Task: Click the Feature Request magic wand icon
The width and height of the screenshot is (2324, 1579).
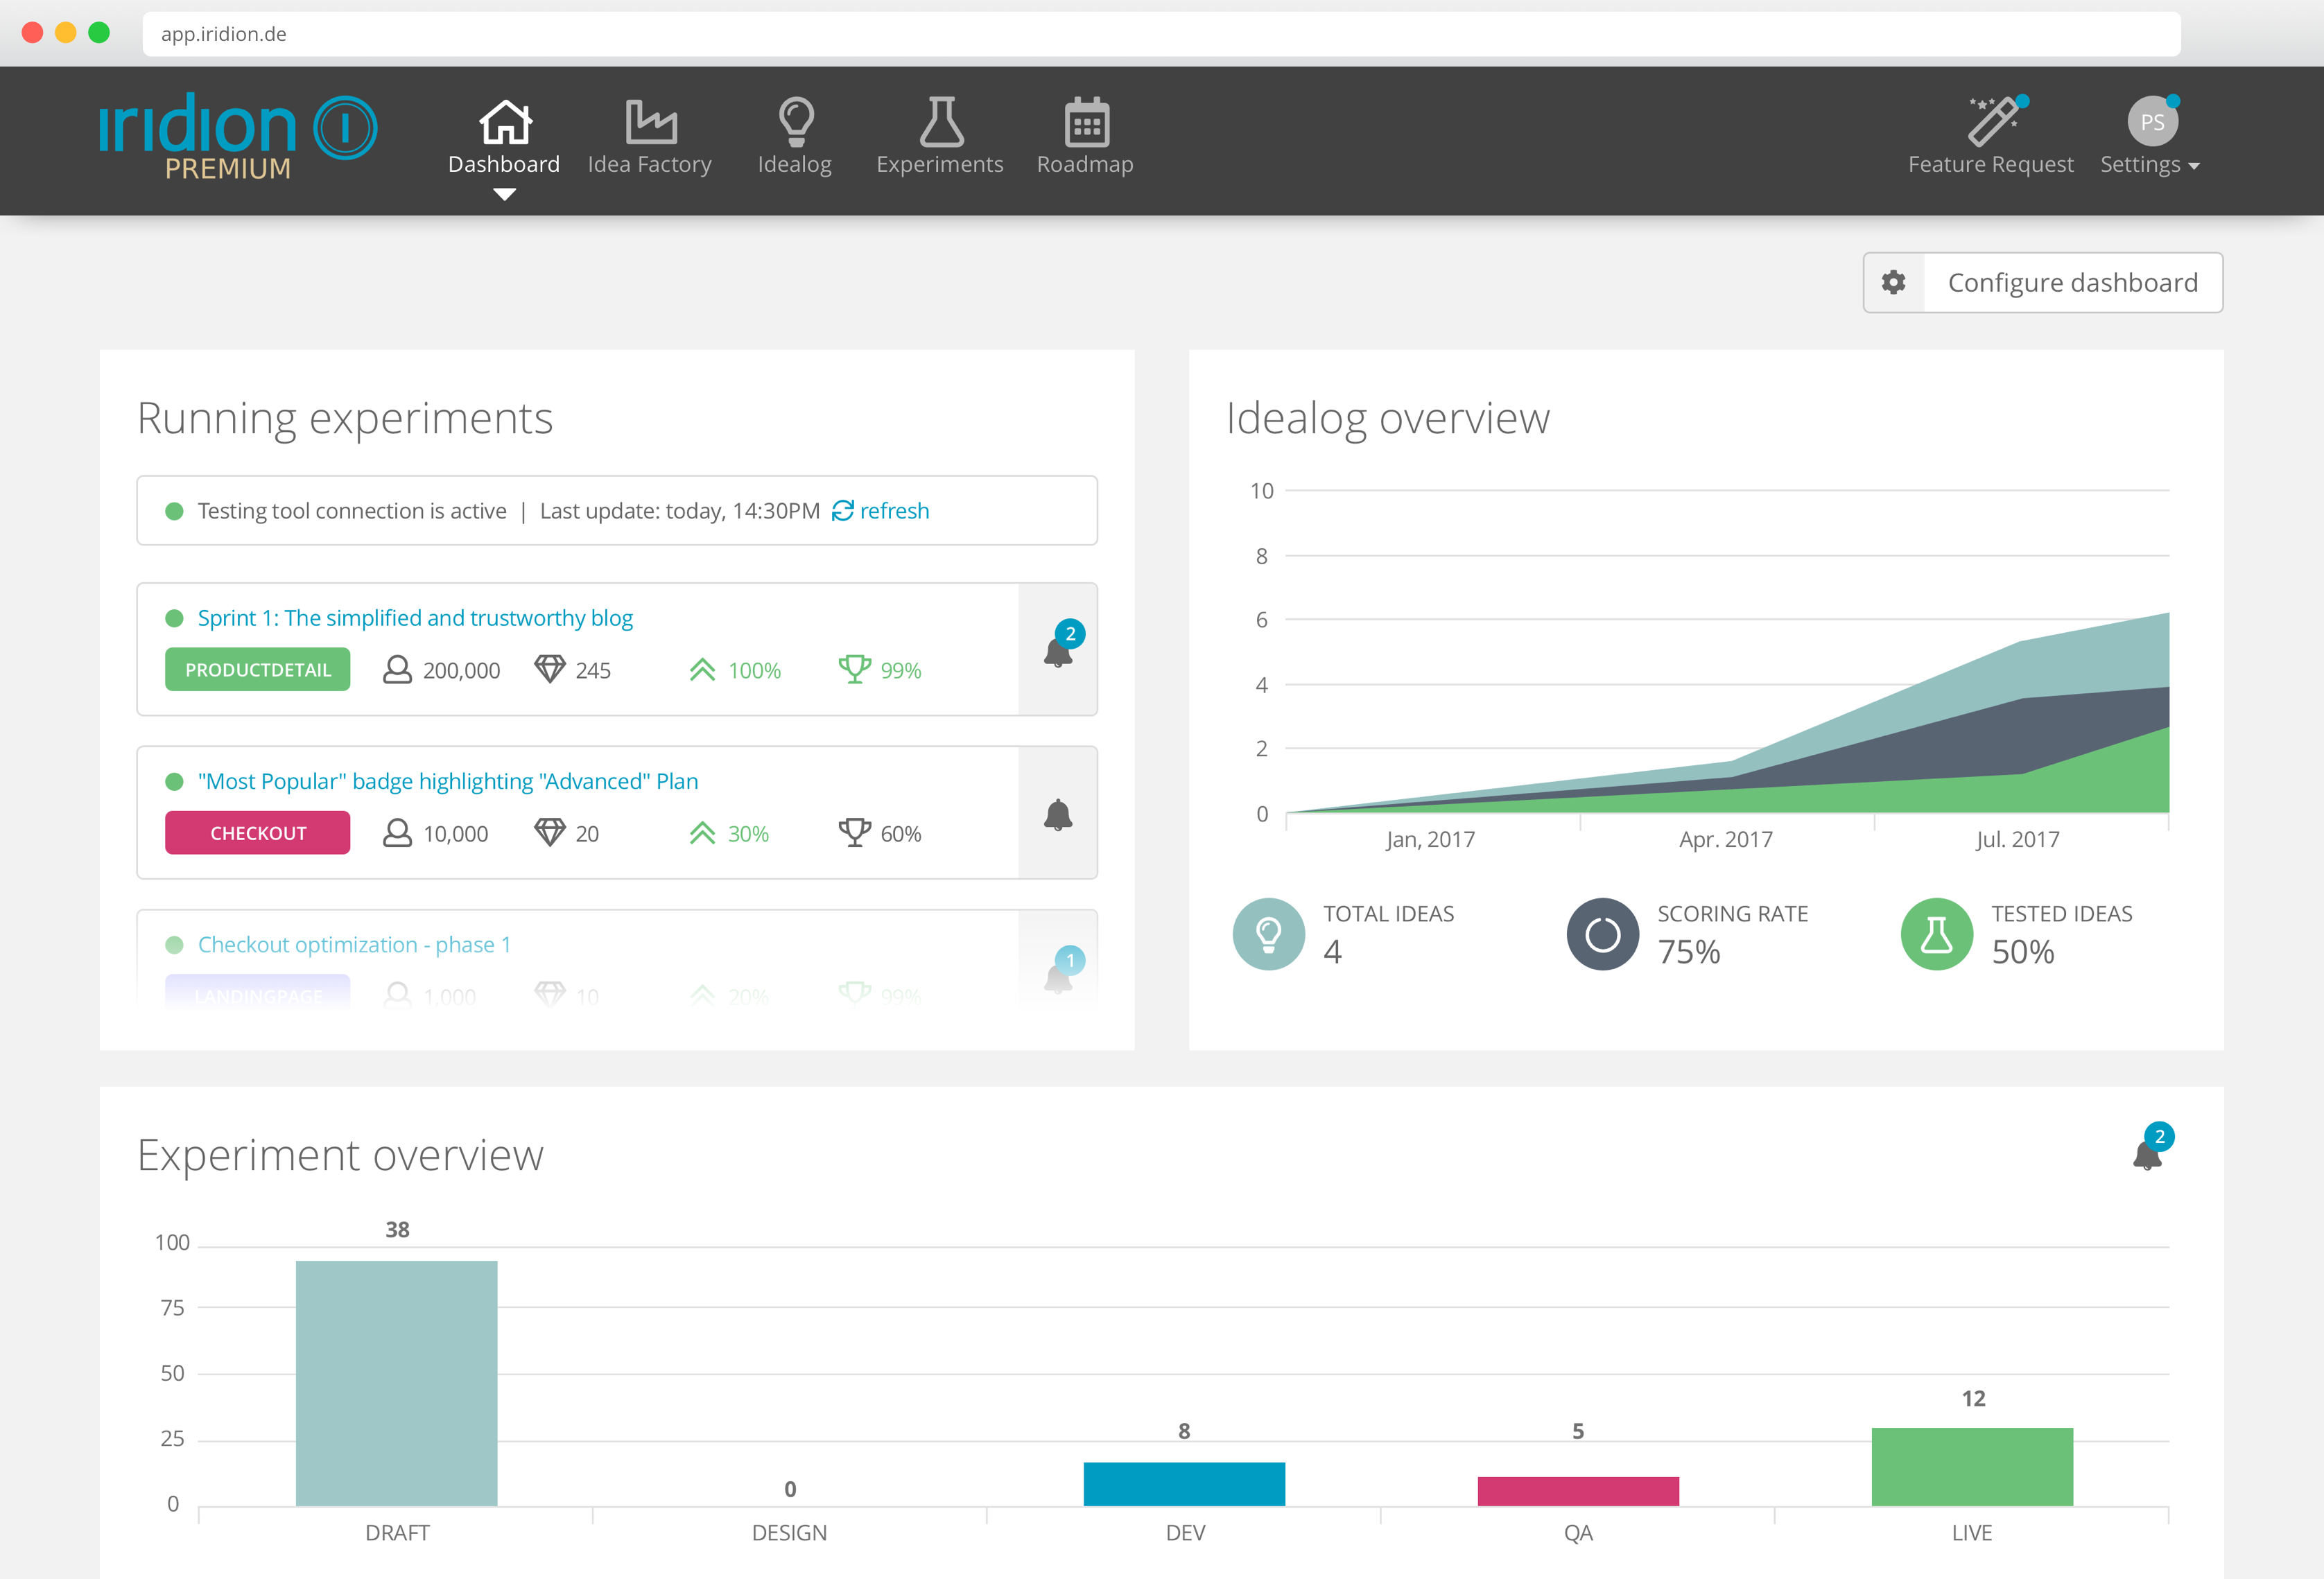Action: [1994, 120]
